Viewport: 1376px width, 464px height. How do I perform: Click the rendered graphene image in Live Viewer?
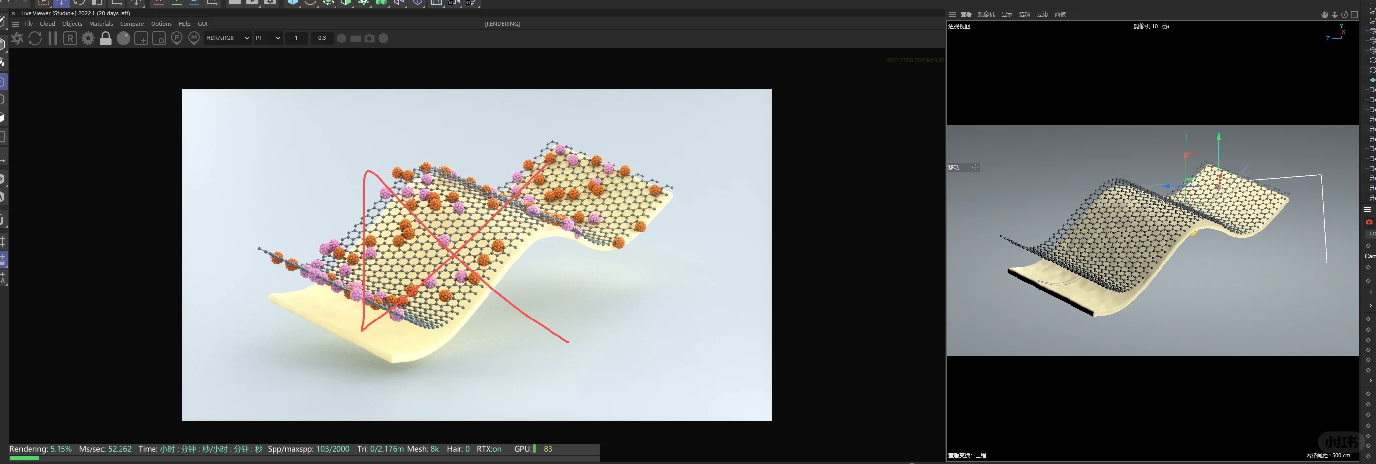477,255
